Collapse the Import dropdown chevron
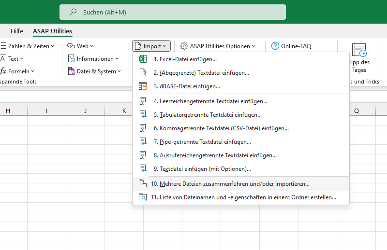This screenshot has height=250, width=387. tap(164, 46)
